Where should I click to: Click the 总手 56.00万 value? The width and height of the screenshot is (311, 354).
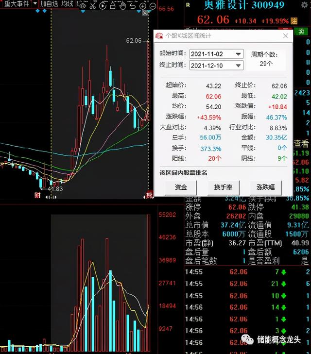click(x=210, y=137)
